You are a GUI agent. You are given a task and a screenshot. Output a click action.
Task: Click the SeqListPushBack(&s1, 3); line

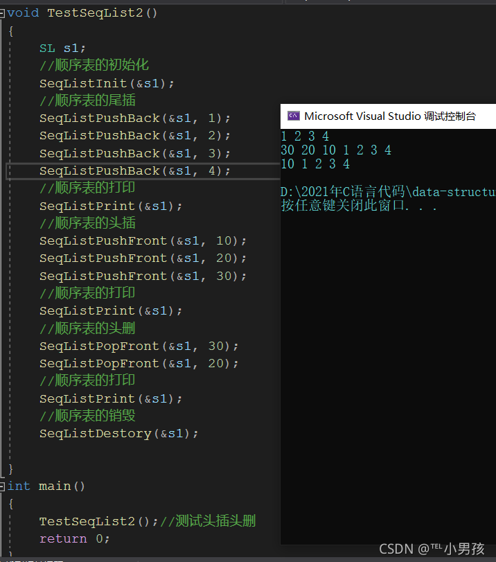(135, 153)
